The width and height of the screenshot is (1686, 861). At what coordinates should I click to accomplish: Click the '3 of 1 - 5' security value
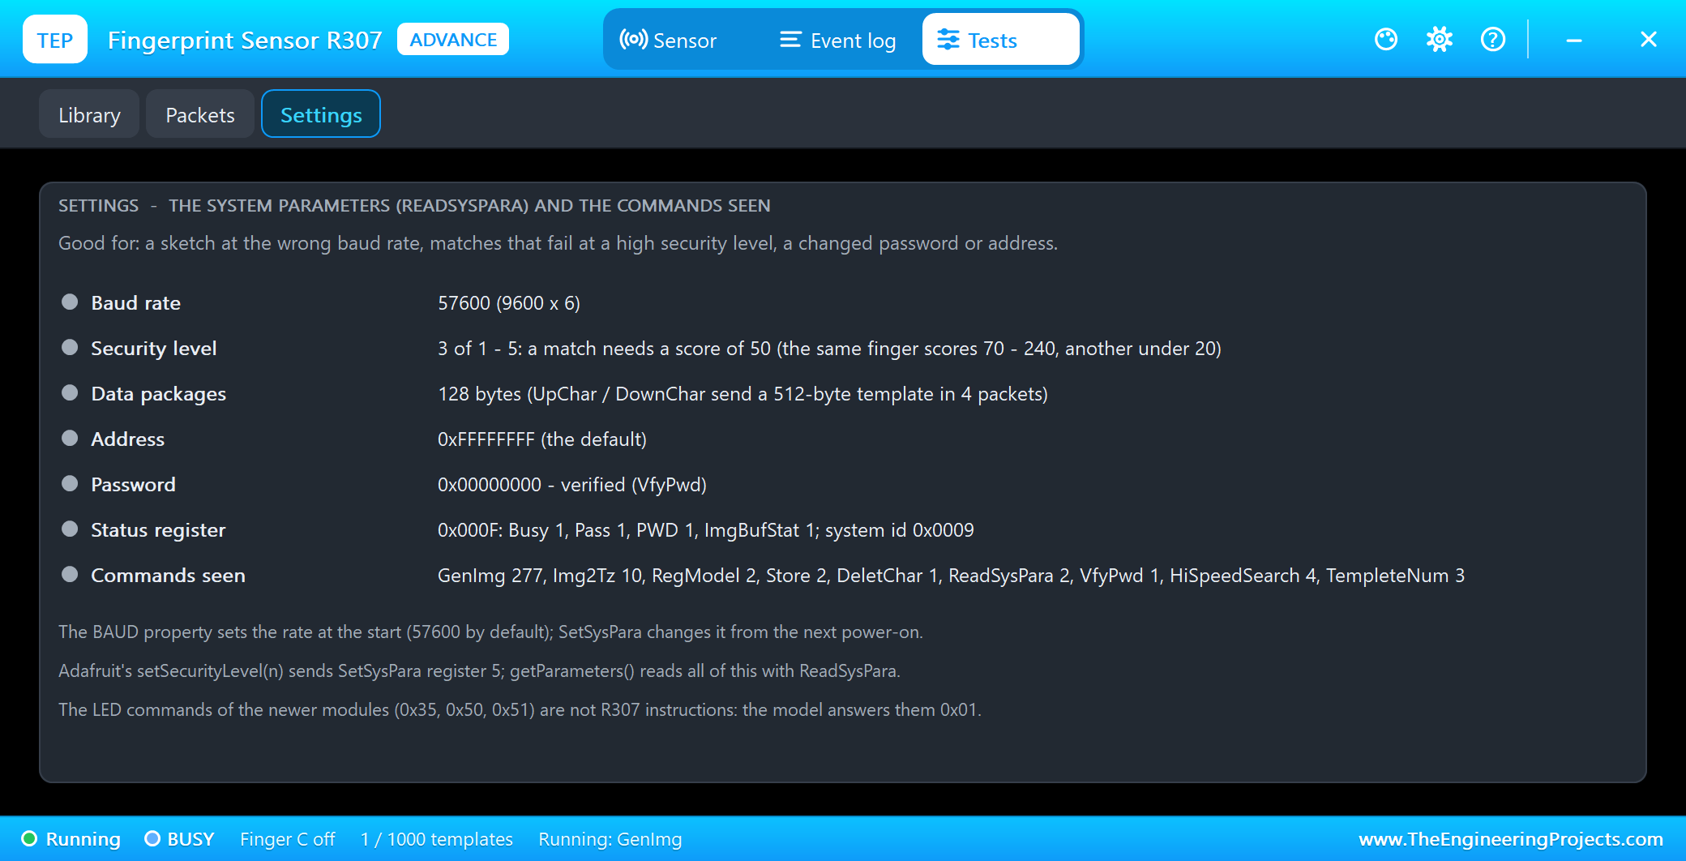point(829,349)
